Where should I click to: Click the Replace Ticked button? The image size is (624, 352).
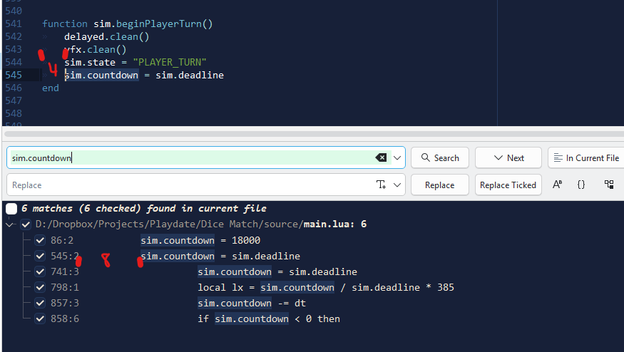pos(508,185)
